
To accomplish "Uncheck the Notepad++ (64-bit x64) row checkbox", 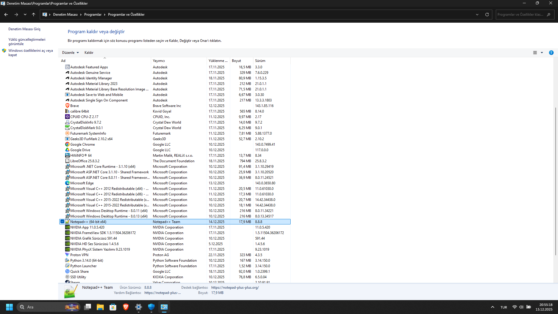I will click(62, 222).
